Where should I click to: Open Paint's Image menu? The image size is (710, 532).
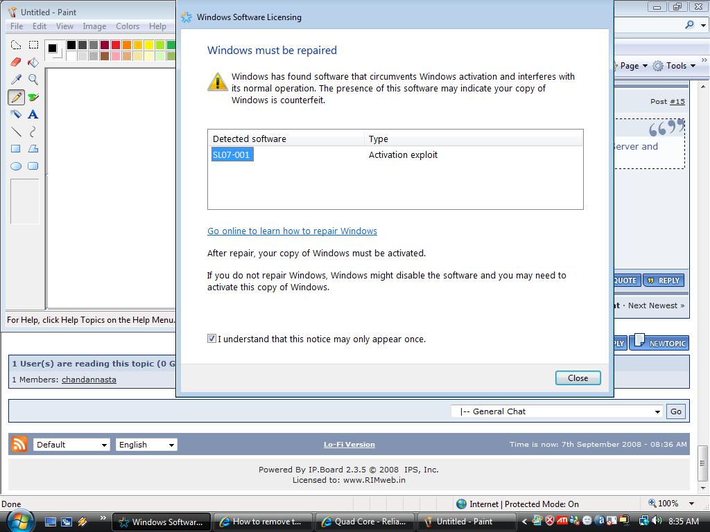(94, 26)
